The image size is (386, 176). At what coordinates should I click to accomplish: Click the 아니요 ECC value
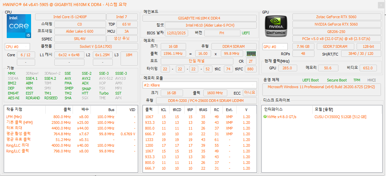click(250, 93)
